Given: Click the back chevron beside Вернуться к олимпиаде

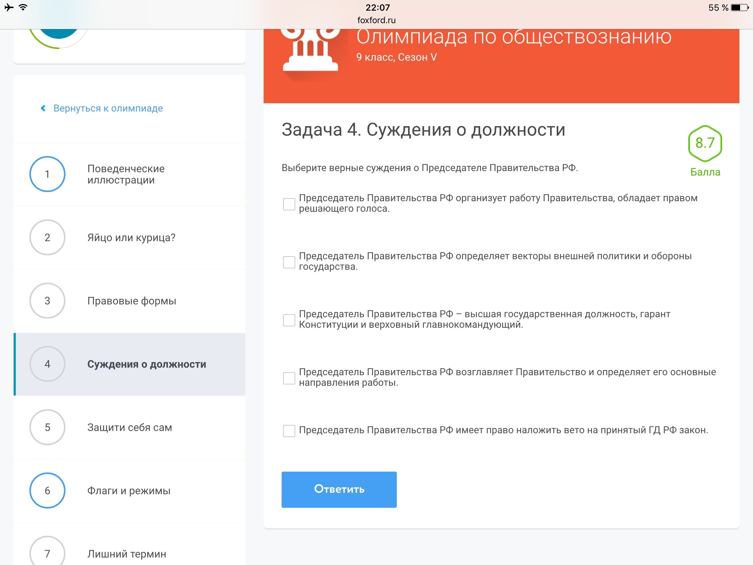Looking at the screenshot, I should (x=43, y=108).
